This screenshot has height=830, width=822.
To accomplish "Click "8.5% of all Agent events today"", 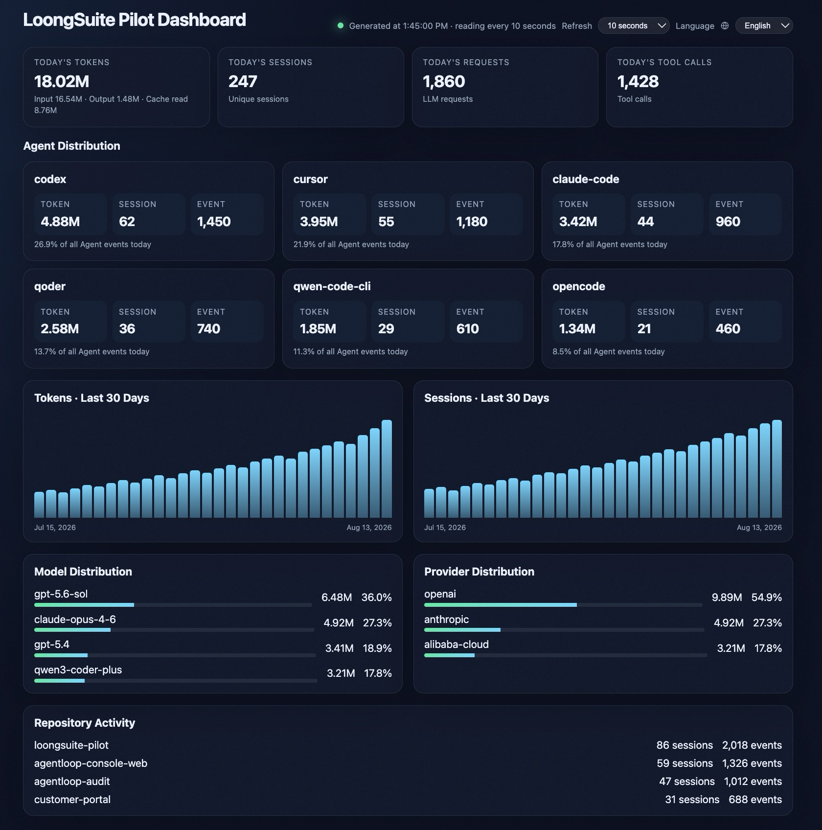I will 609,351.
